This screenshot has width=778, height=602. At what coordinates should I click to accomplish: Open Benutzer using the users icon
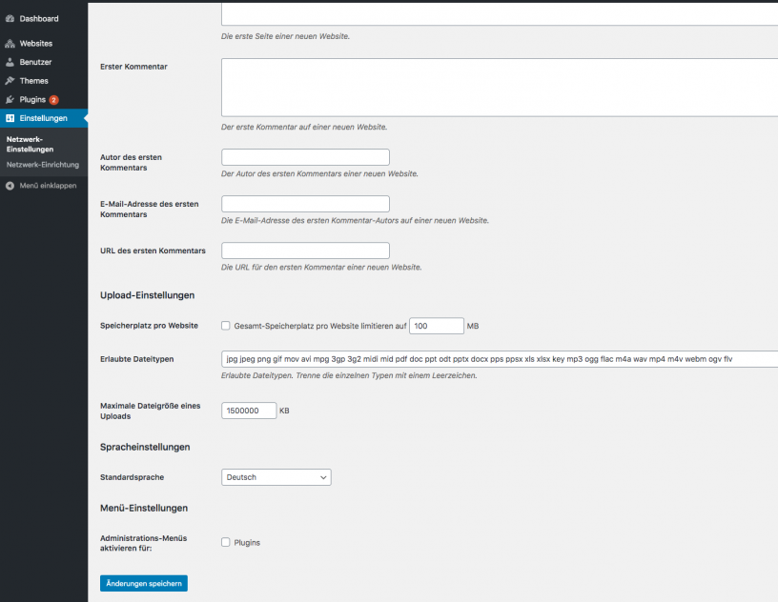point(11,62)
